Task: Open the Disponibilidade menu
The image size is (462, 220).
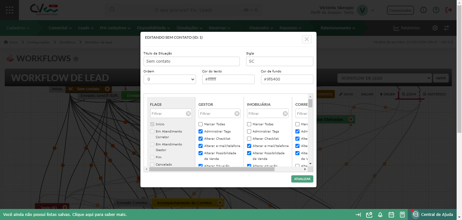Action: 154,28
